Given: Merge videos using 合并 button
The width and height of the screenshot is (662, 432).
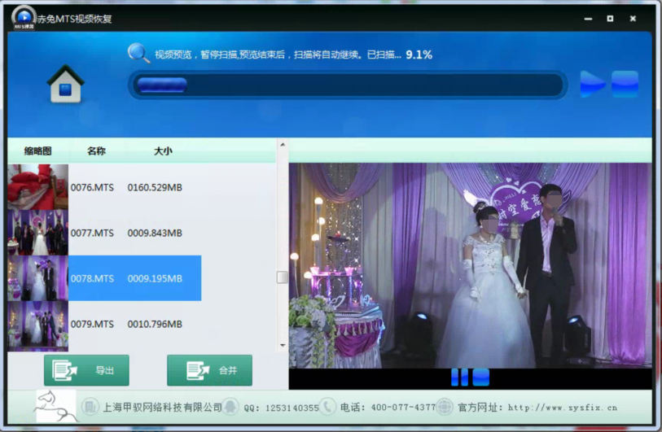Looking at the screenshot, I should [209, 370].
